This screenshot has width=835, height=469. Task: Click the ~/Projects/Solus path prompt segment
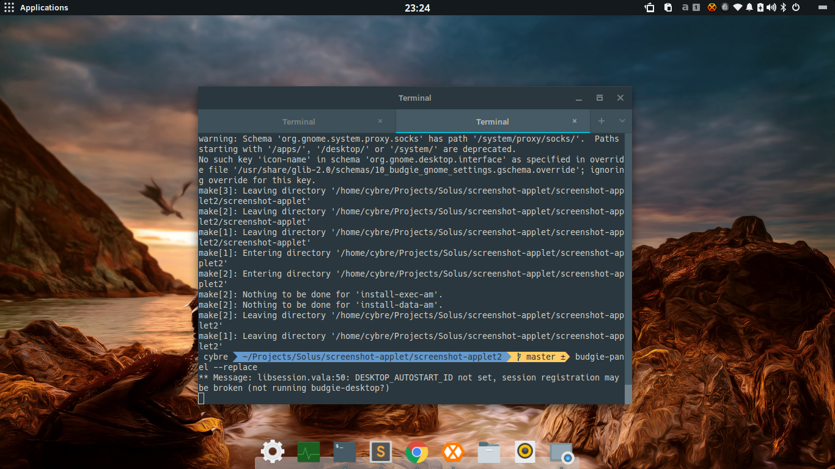pos(372,357)
